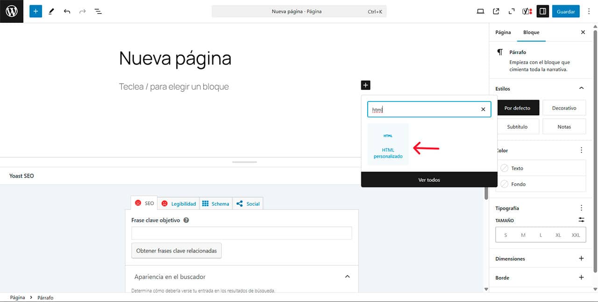Toggle the custom size sliders icon
Viewport: 598px width, 302px height.
(x=581, y=220)
